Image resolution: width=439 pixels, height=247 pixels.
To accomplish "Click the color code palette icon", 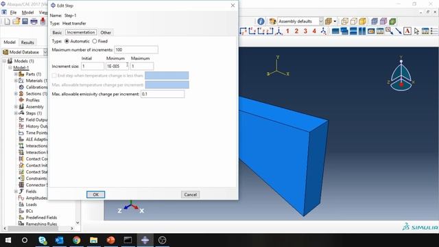I will click(x=272, y=21).
